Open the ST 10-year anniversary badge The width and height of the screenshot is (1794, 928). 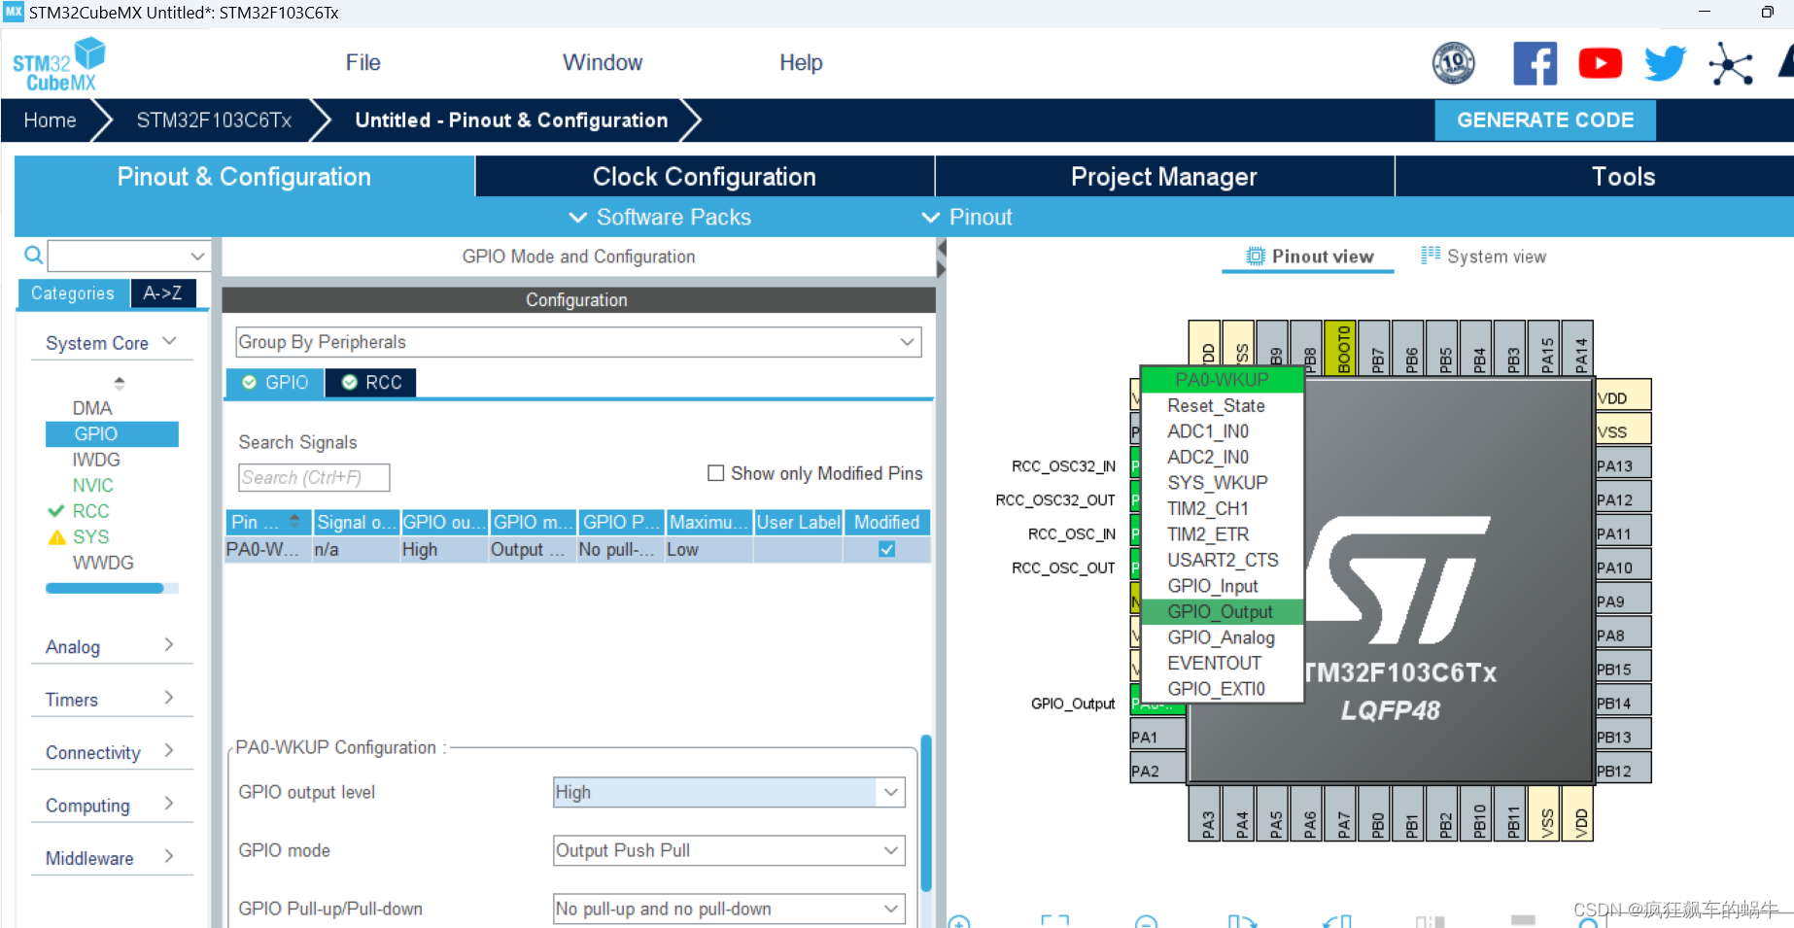point(1453,63)
